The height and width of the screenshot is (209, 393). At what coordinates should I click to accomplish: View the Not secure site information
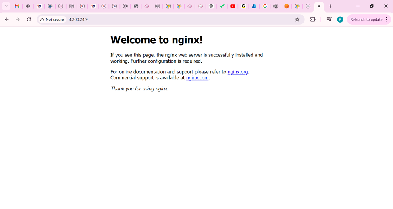tap(52, 19)
